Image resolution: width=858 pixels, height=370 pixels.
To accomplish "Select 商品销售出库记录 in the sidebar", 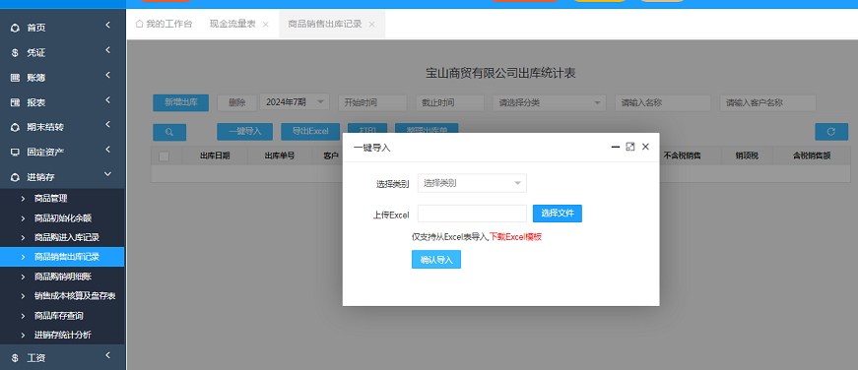I will coord(62,257).
